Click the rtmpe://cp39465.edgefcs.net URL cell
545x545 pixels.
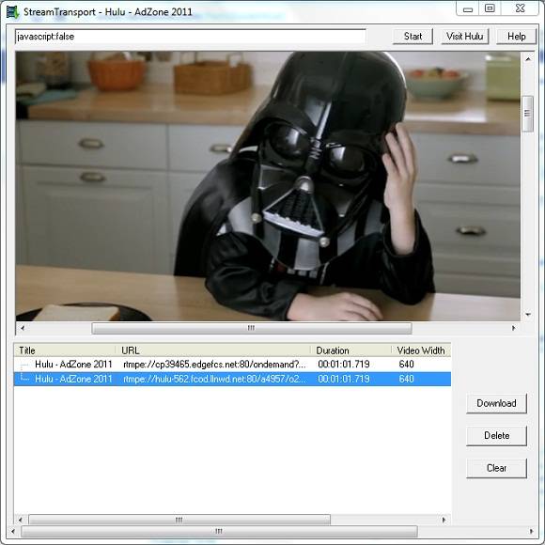[x=214, y=365]
